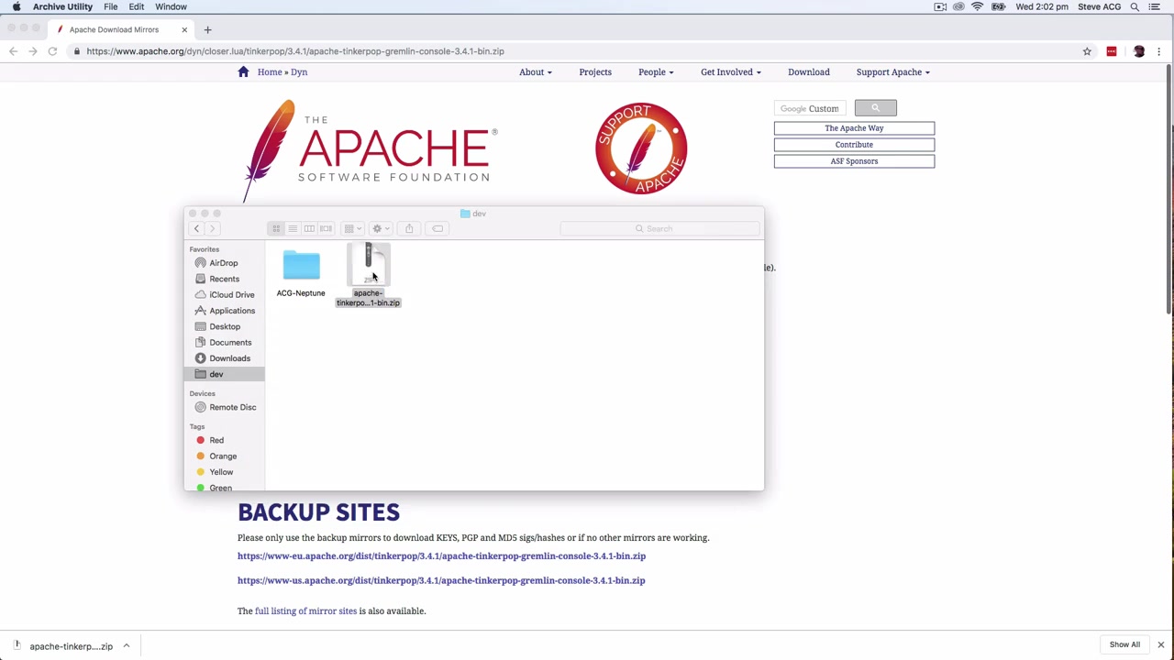
Task: Select AirDrop in Finder sidebar
Action: coord(223,263)
